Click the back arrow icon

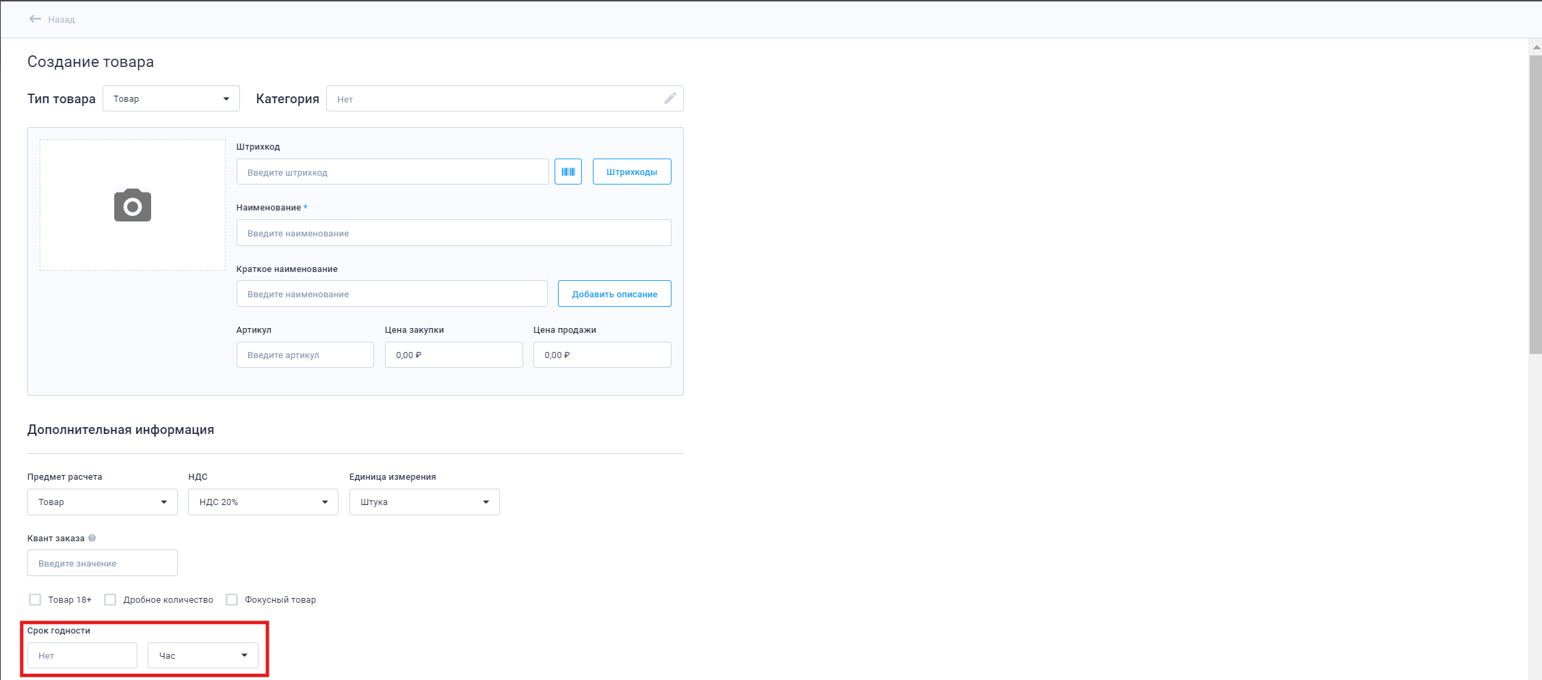click(x=35, y=19)
